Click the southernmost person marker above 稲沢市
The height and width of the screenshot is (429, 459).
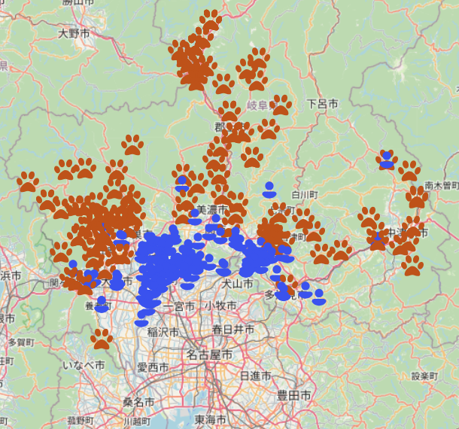[141, 318]
